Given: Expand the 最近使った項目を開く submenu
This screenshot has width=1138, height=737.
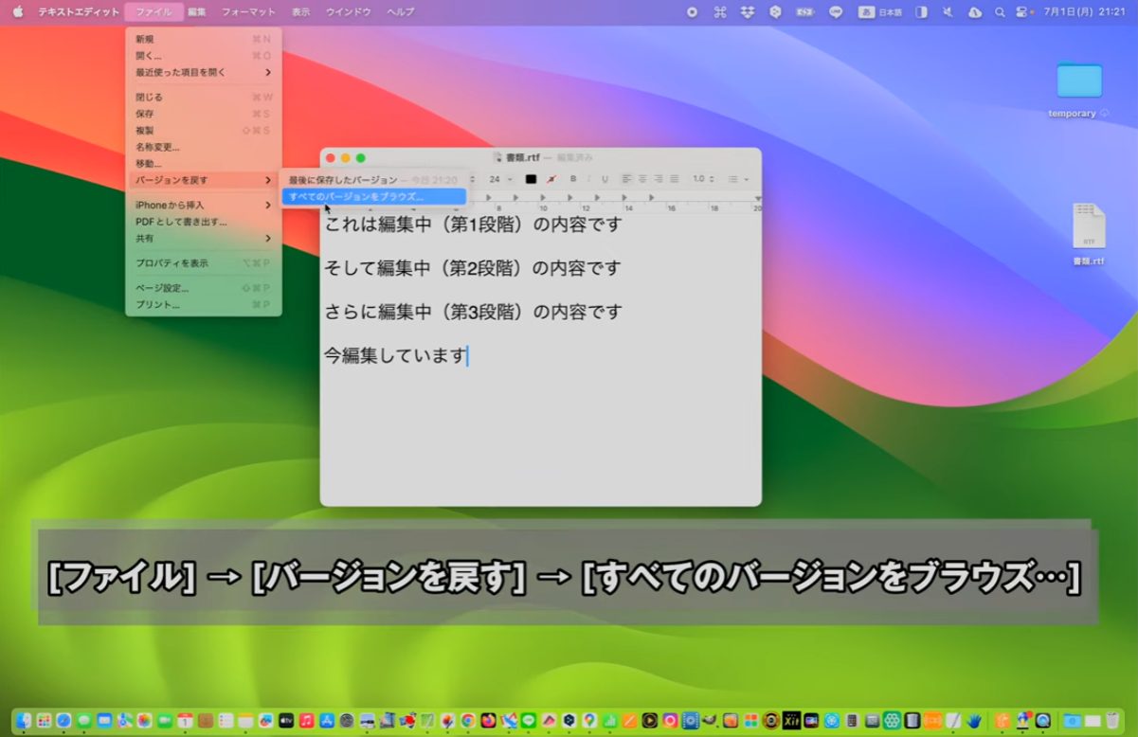Looking at the screenshot, I should (204, 72).
